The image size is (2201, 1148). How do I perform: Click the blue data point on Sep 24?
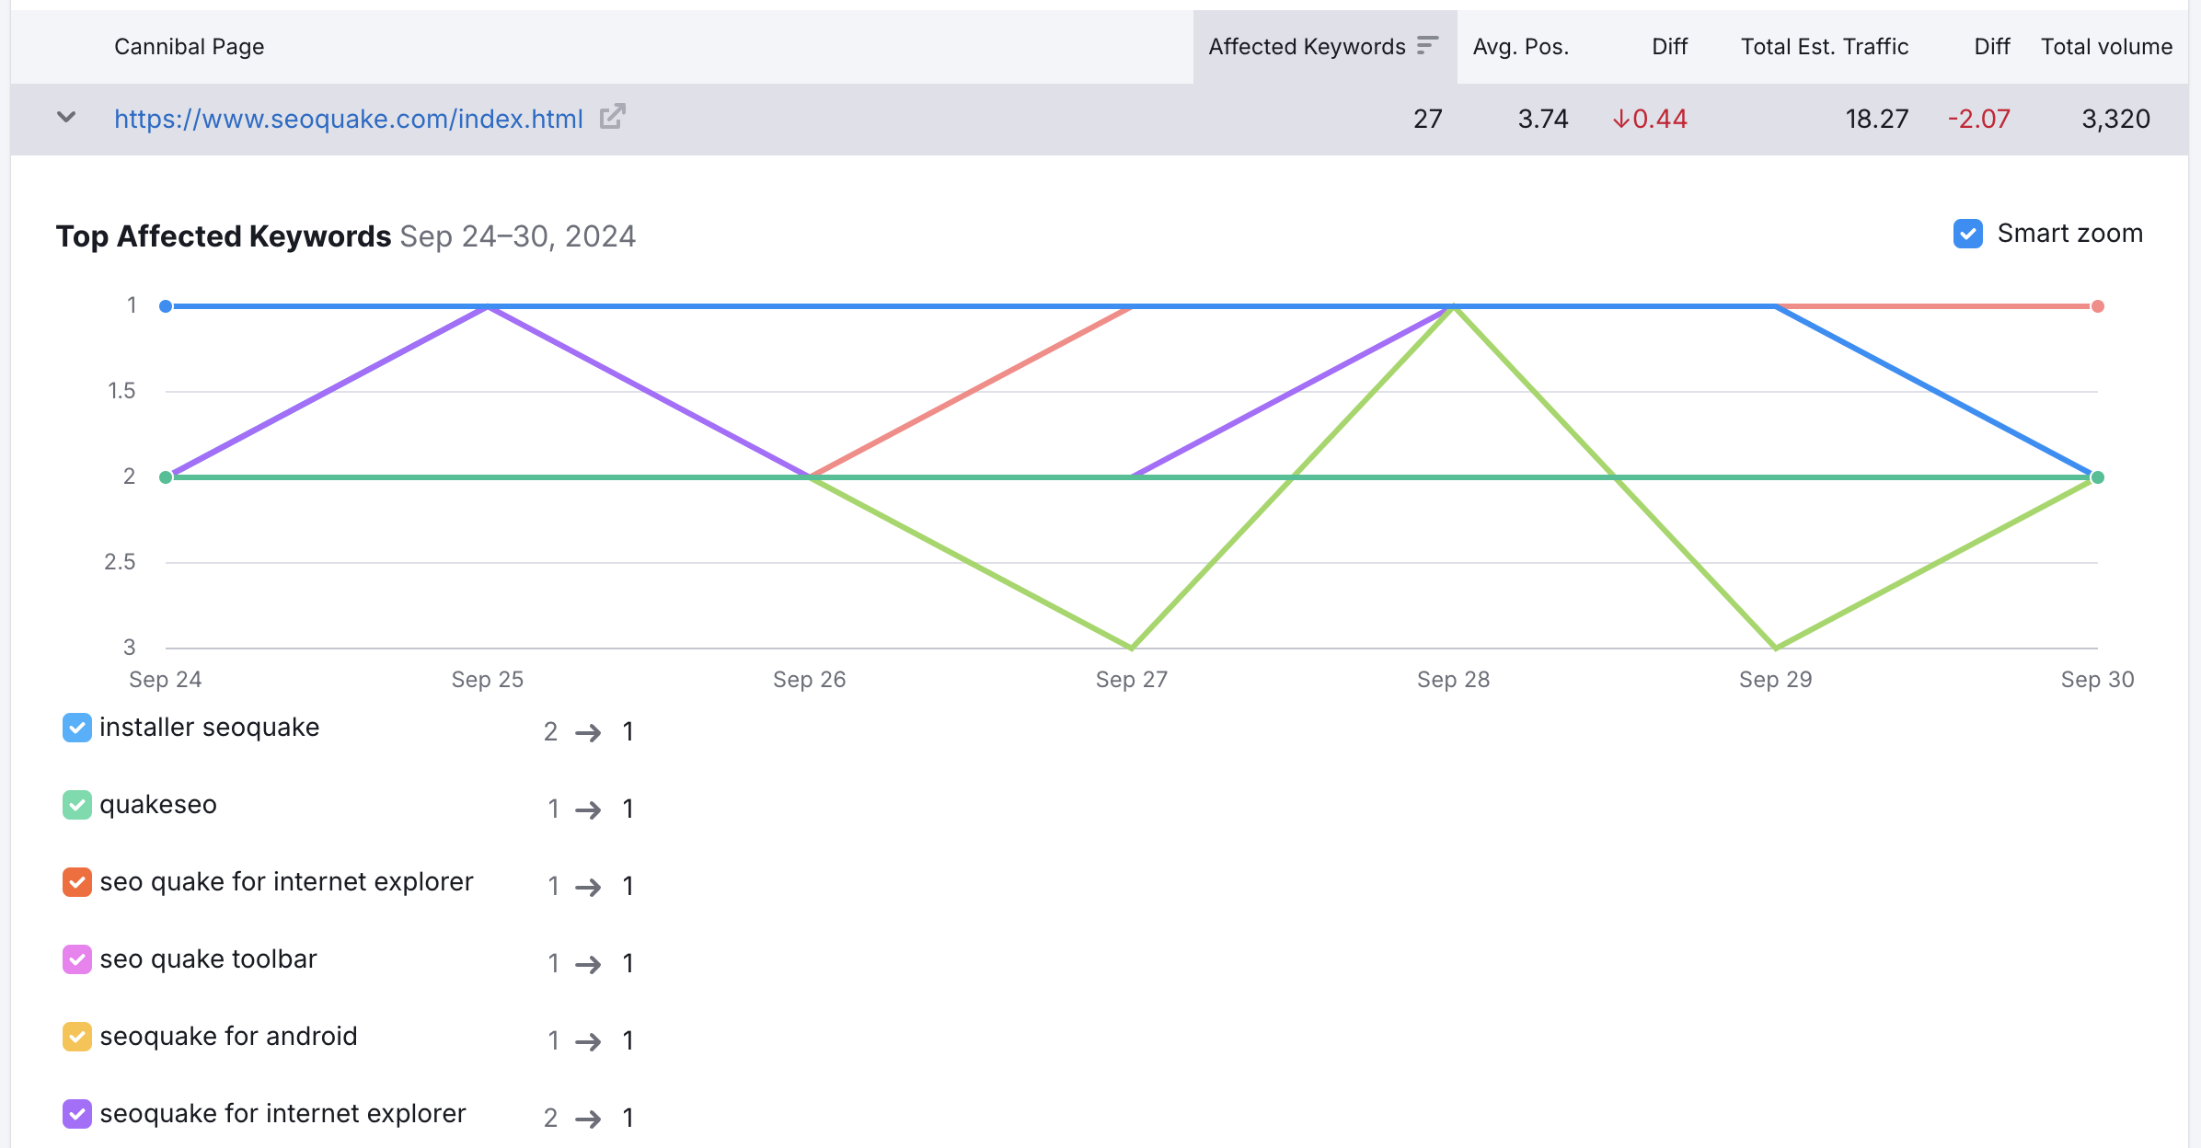click(166, 306)
